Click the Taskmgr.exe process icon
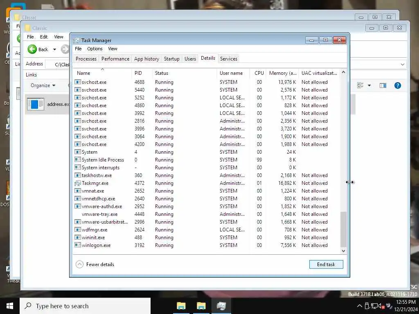This screenshot has height=314, width=419. [x=77, y=183]
